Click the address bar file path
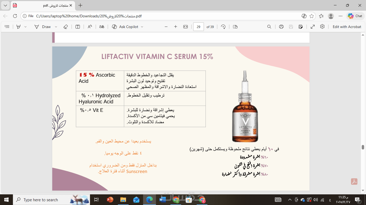This screenshot has width=366, height=205. 89,16
